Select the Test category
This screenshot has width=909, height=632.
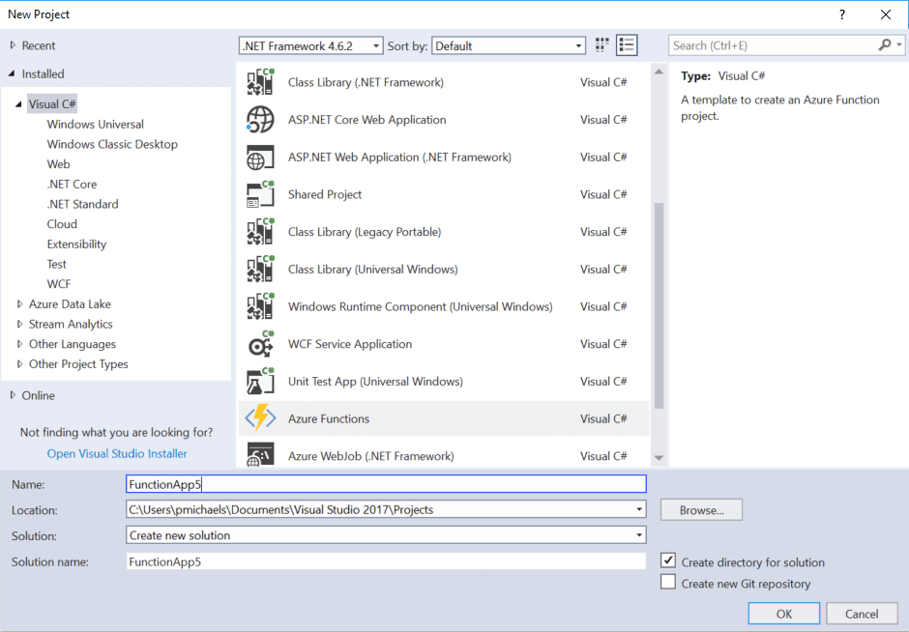pyautogui.click(x=56, y=264)
